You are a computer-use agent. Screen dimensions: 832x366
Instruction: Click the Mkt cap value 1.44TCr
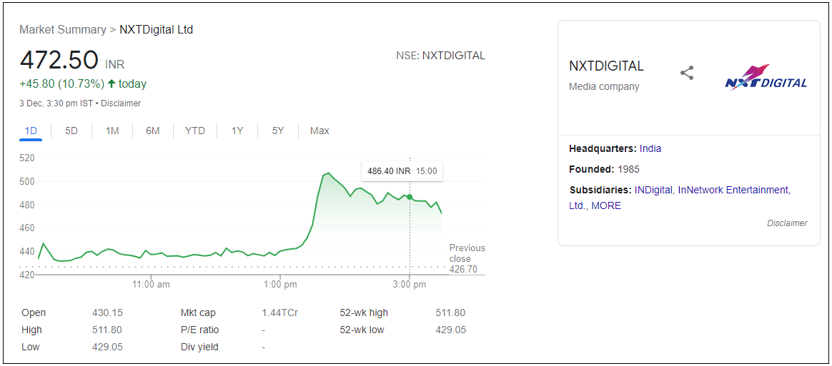pyautogui.click(x=279, y=312)
